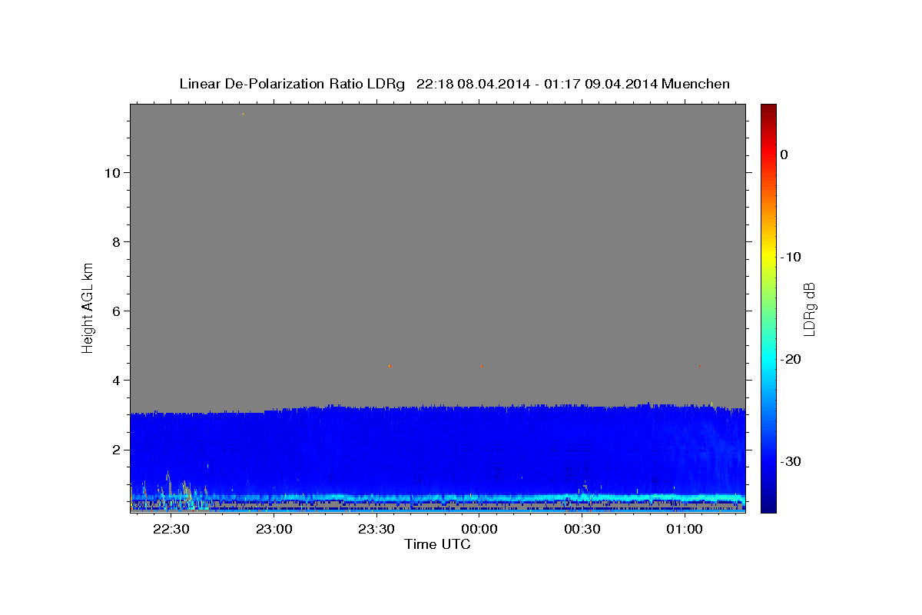922x615 pixels.
Task: Click the height tick label 2
Action: (116, 450)
